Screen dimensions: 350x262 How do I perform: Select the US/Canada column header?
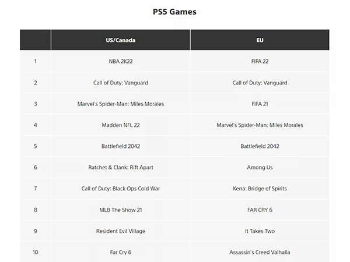(x=121, y=40)
